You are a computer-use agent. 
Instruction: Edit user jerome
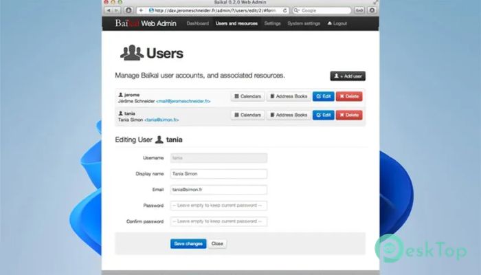pos(324,96)
